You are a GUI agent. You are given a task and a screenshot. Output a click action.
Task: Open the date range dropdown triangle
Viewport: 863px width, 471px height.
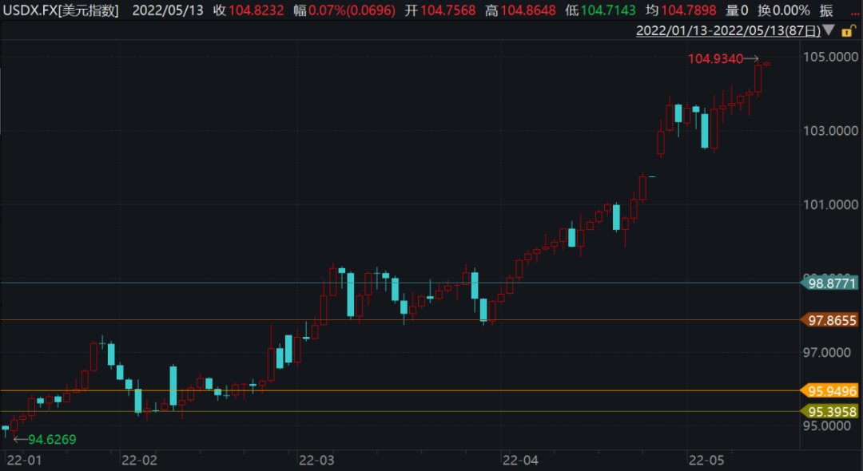[x=828, y=30]
